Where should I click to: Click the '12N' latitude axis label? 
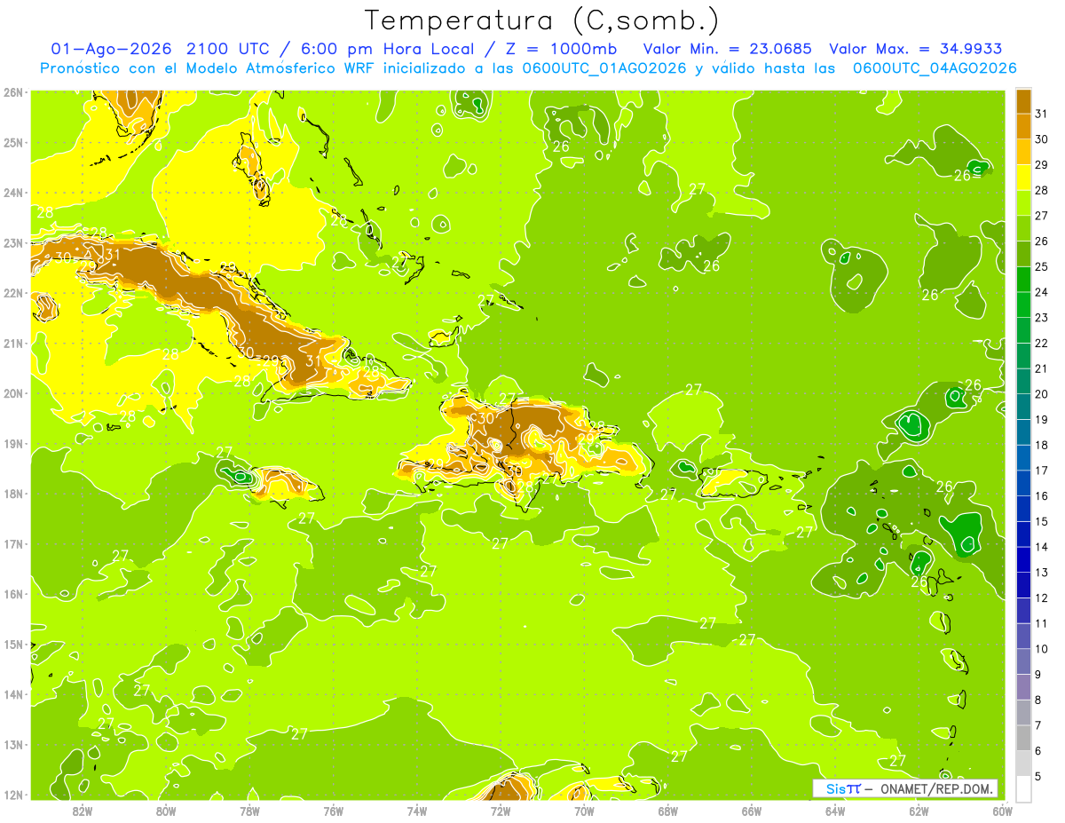click(13, 795)
